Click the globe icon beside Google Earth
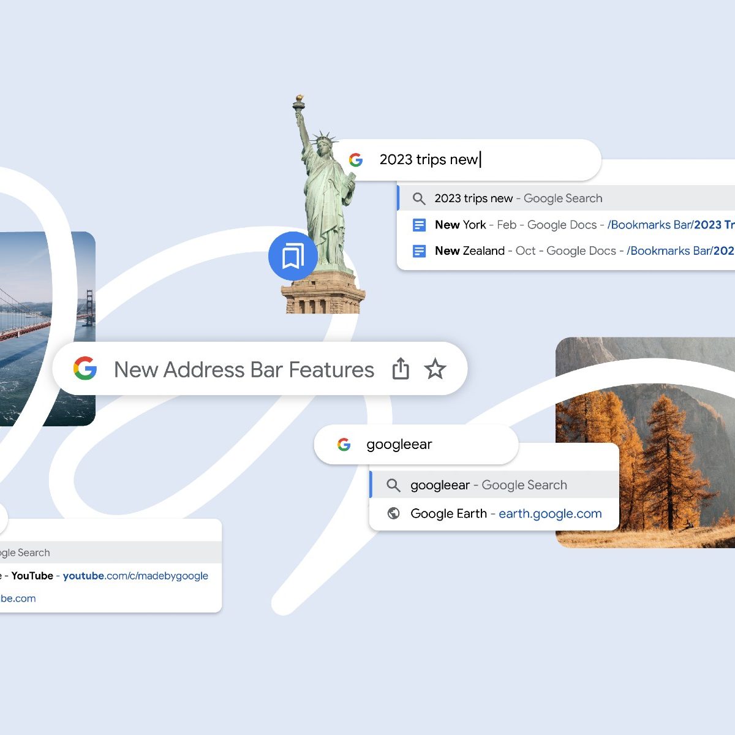This screenshot has height=735, width=735. [394, 513]
